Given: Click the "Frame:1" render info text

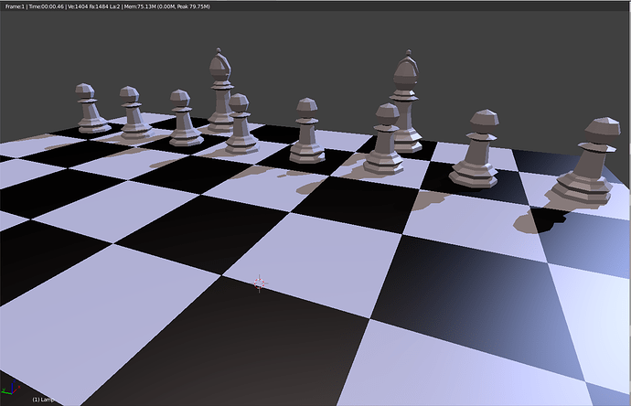Looking at the screenshot, I should (x=15, y=6).
